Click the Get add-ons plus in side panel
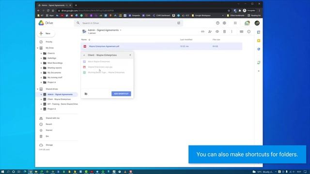Viewport: 310px width, 174px height. pos(259,71)
